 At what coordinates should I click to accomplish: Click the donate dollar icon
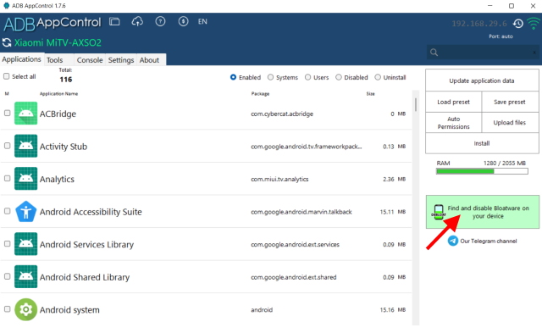pos(183,21)
